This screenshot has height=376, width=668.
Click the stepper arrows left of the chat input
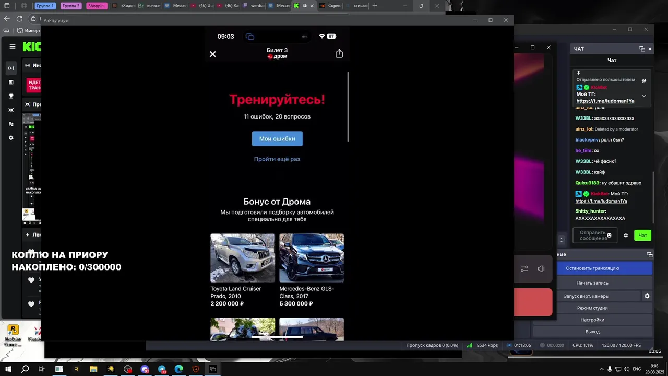point(562,240)
